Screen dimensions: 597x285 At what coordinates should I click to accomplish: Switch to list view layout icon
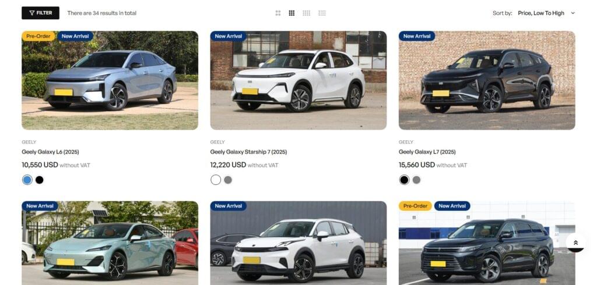[322, 13]
